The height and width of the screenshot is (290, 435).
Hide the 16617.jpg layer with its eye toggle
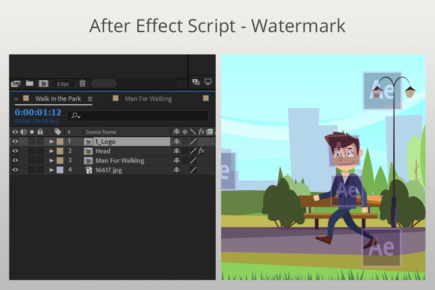pos(15,170)
